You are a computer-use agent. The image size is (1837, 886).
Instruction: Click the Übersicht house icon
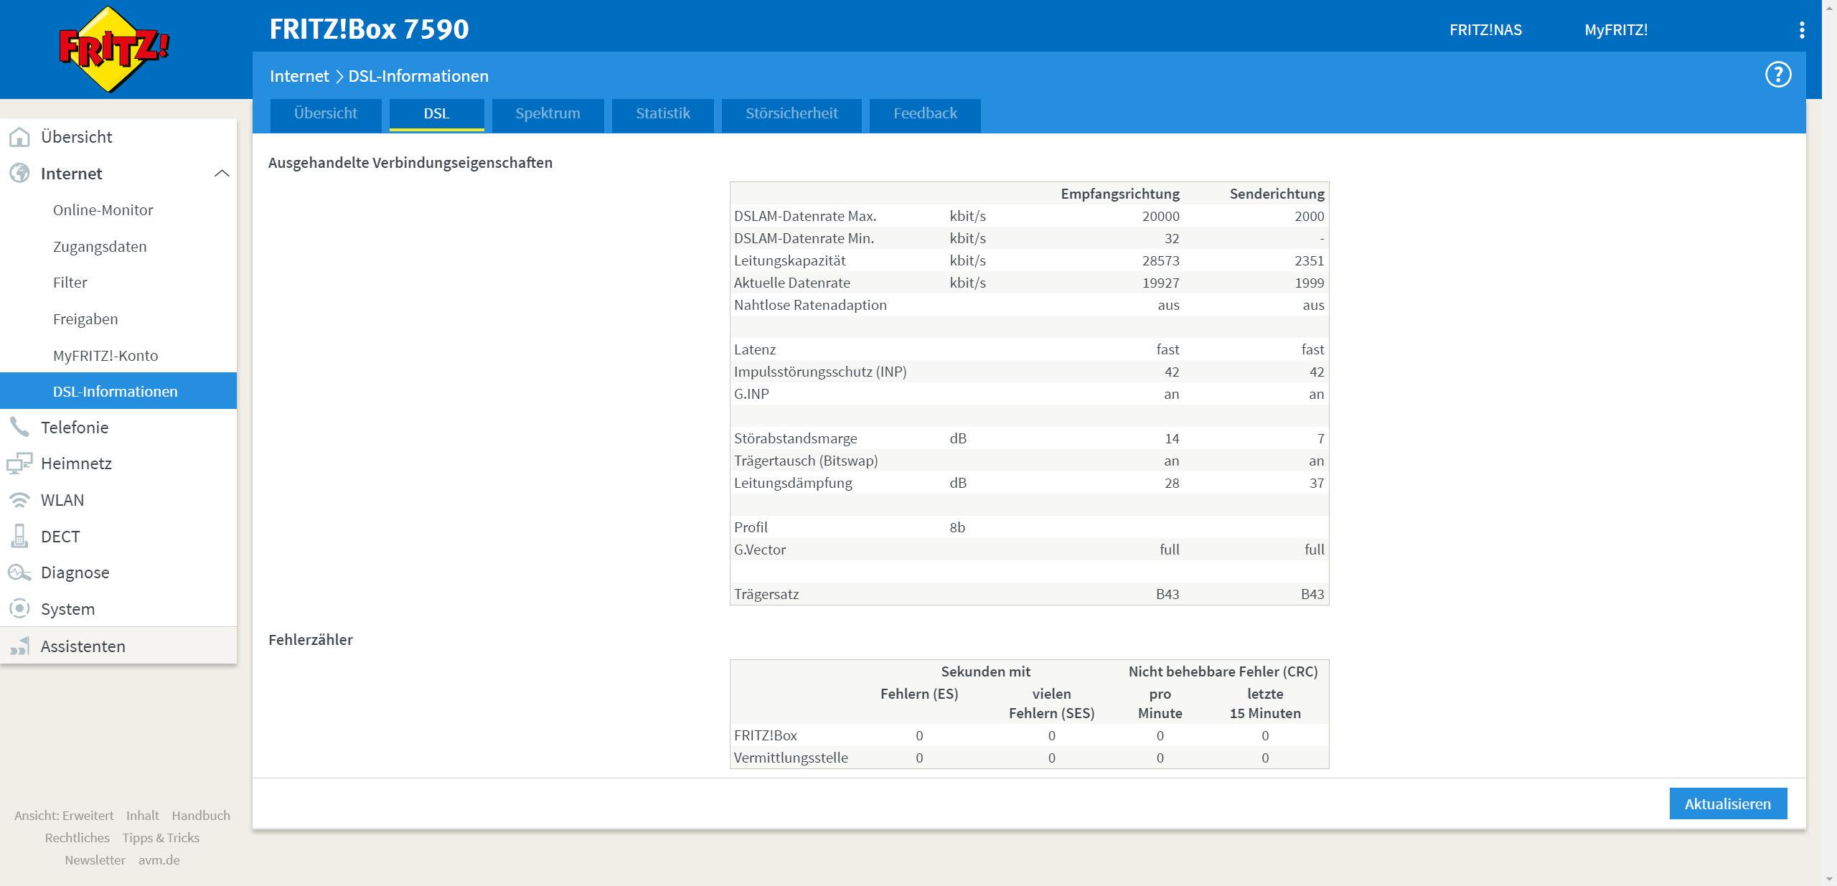pos(19,136)
